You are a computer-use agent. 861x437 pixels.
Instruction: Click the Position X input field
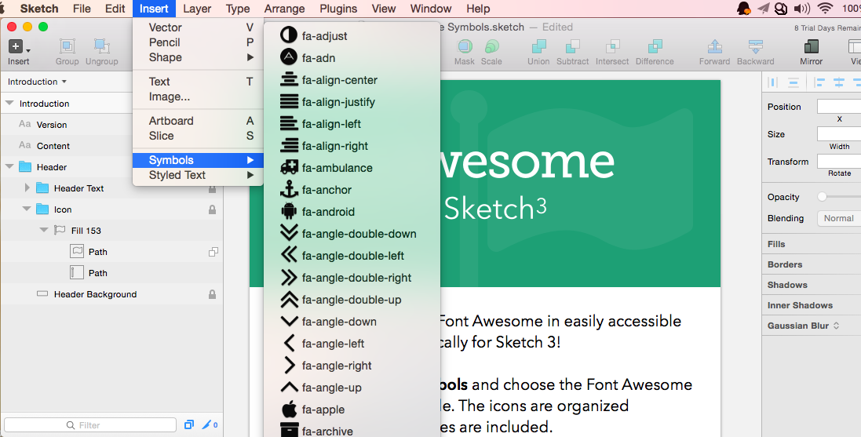[x=839, y=107]
